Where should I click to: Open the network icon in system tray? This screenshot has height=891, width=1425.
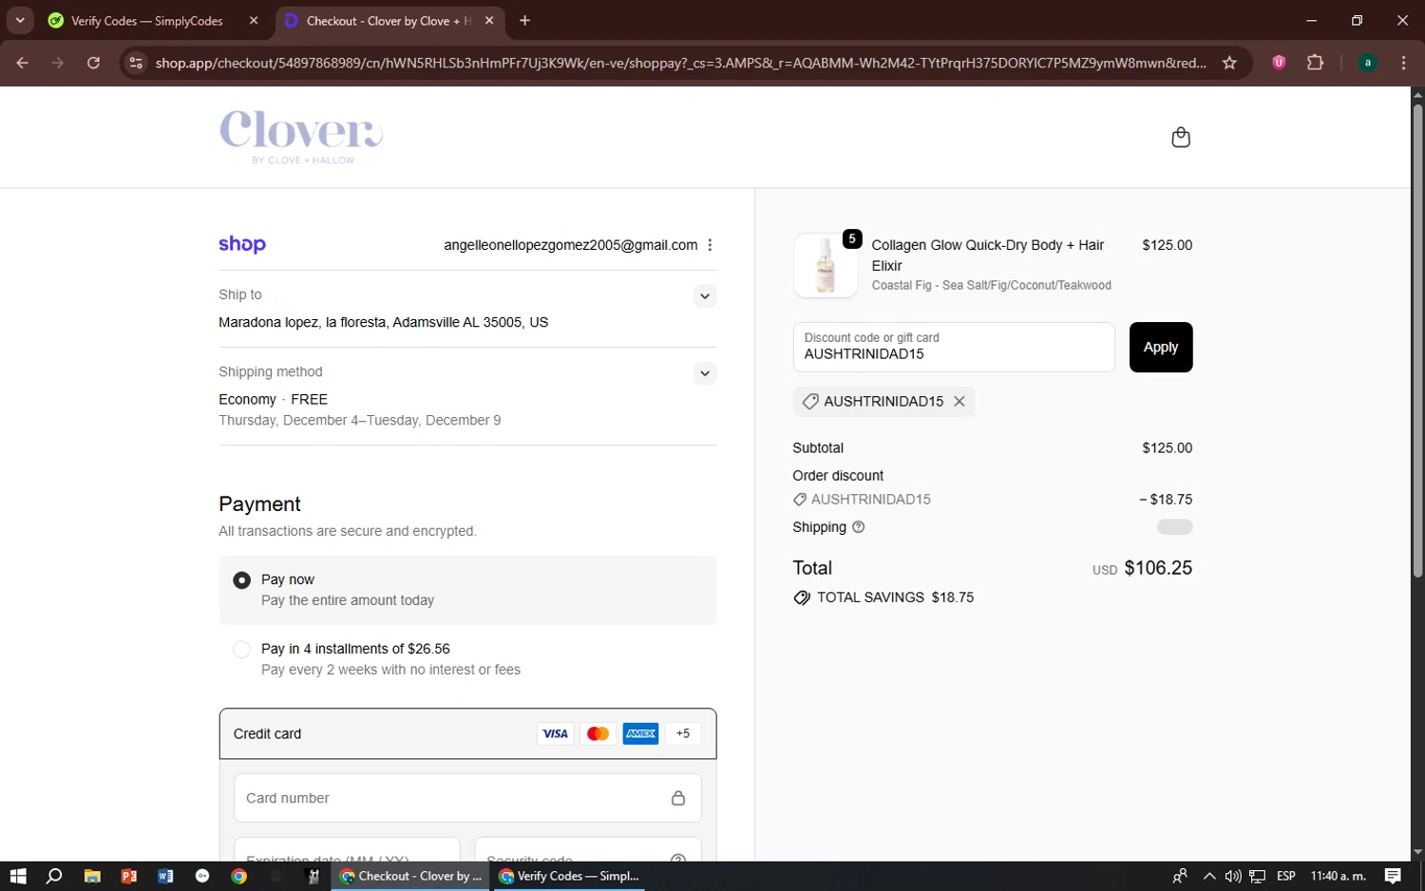(1258, 876)
